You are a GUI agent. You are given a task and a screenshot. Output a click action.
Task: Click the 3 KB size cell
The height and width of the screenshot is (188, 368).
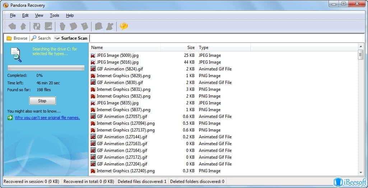[x=190, y=89]
